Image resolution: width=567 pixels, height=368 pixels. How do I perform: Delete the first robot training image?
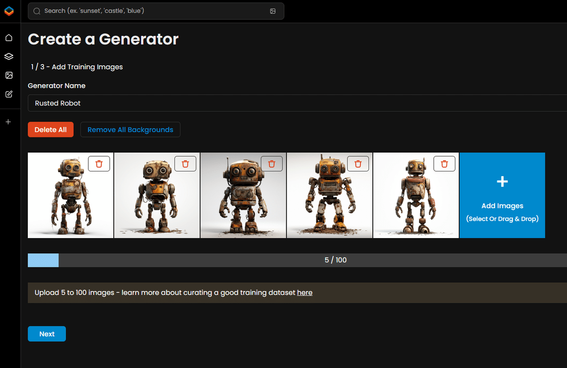click(x=99, y=163)
